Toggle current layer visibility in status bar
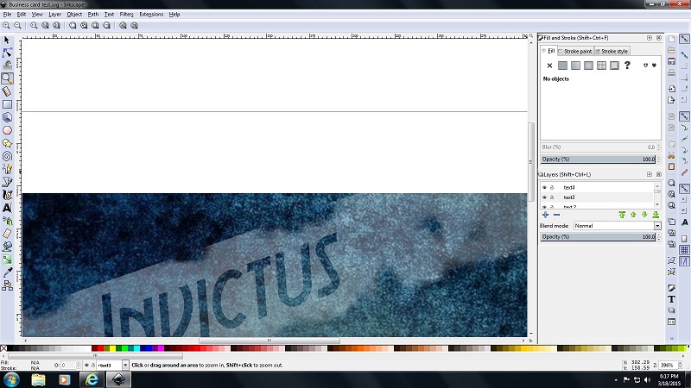 [86, 365]
